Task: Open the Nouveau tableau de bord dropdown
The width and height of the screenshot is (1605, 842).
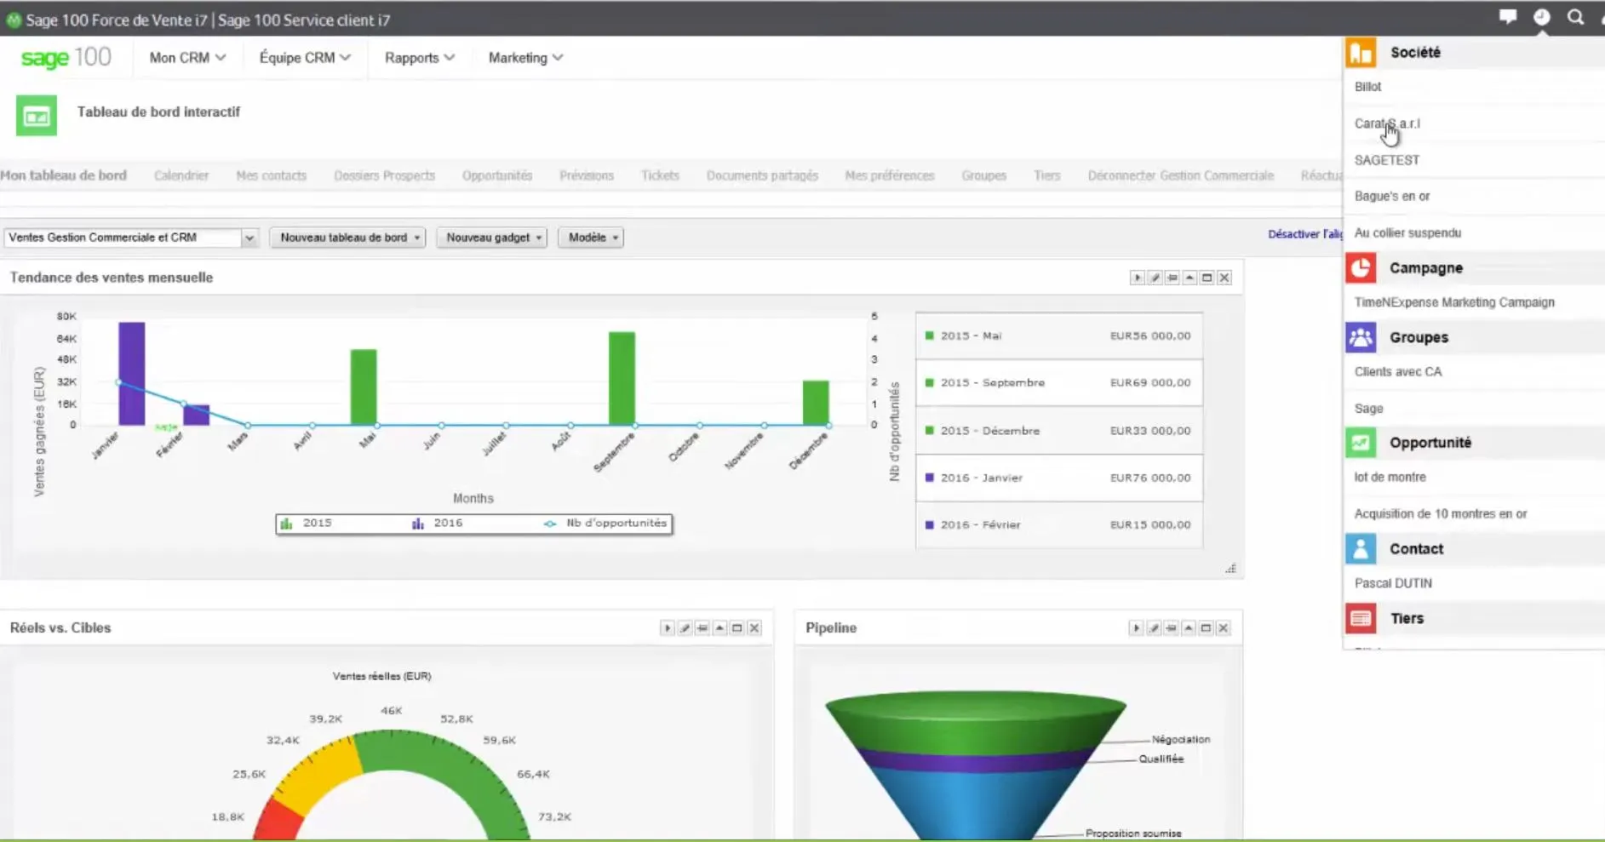Action: point(347,238)
